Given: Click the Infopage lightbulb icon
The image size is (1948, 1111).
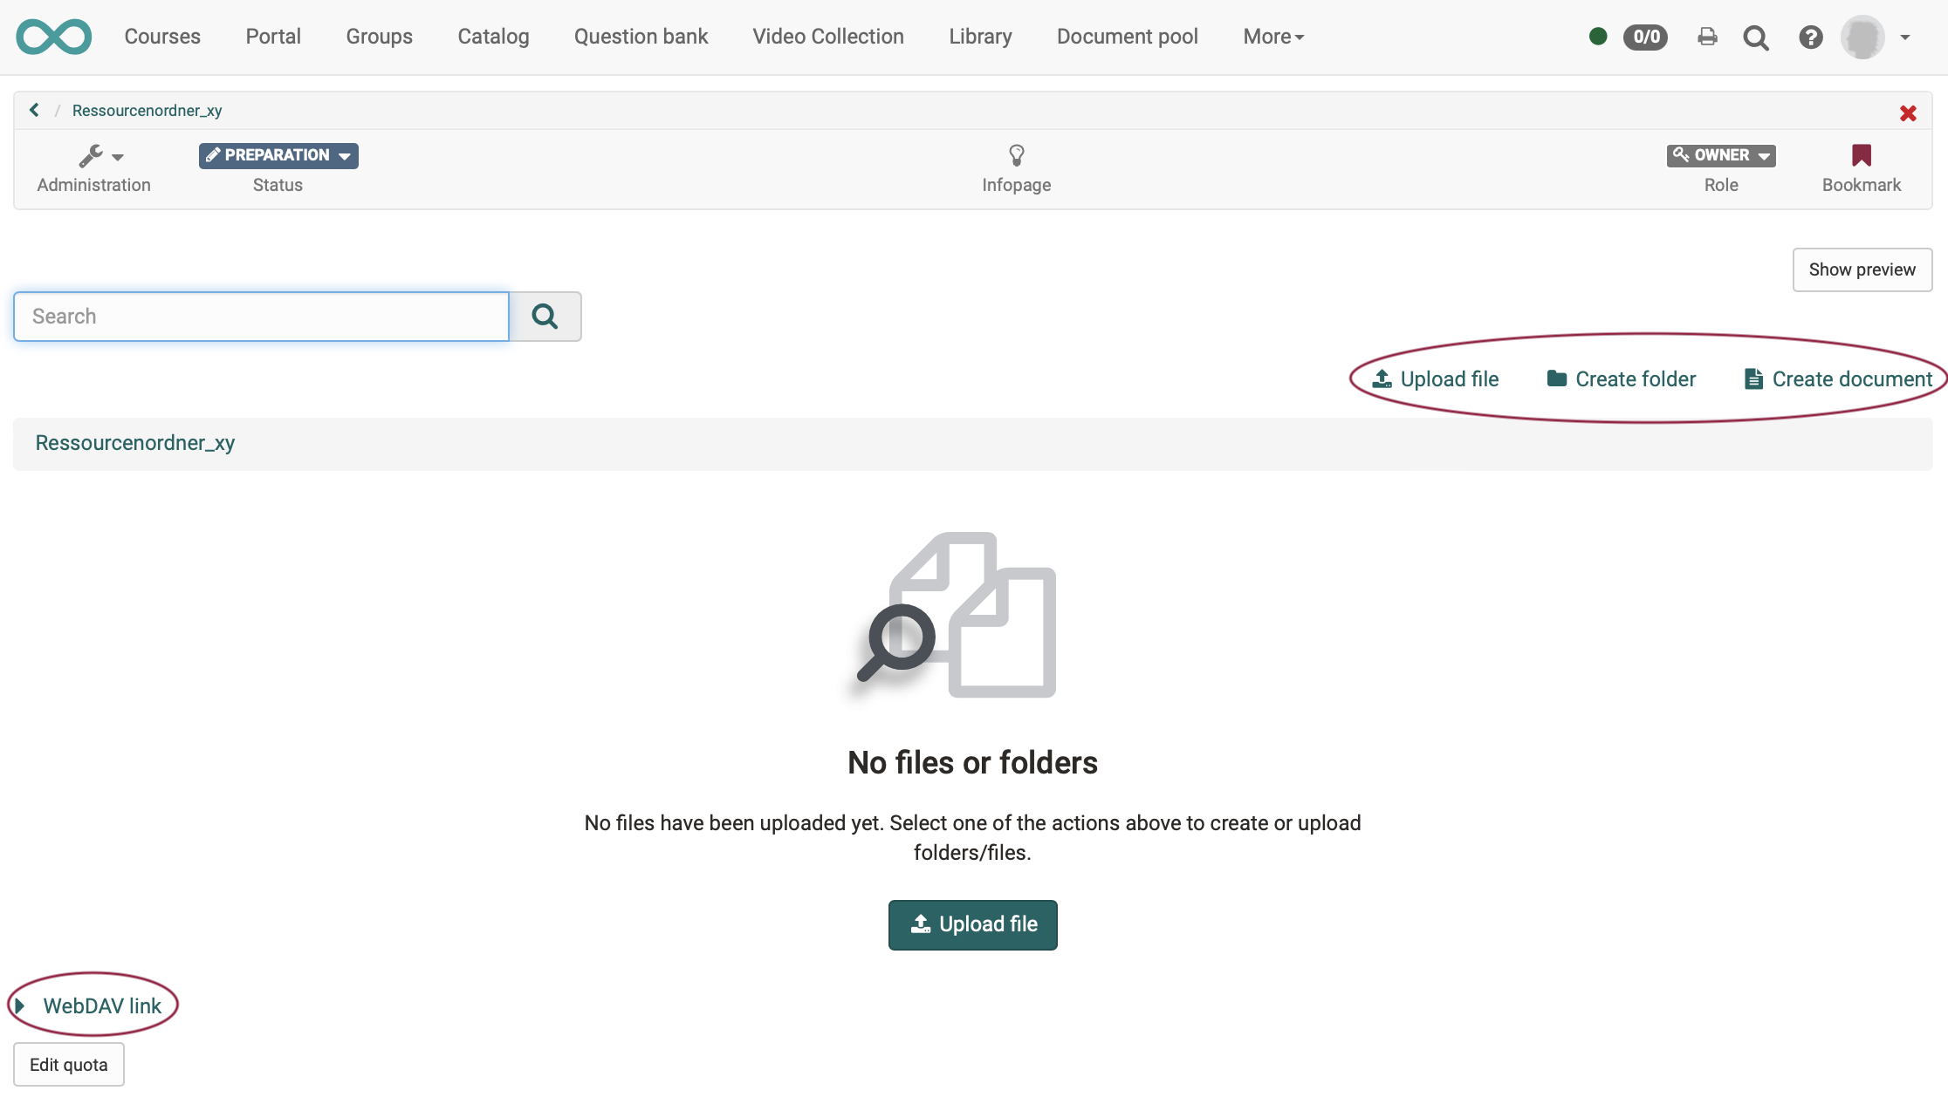Looking at the screenshot, I should [1016, 155].
